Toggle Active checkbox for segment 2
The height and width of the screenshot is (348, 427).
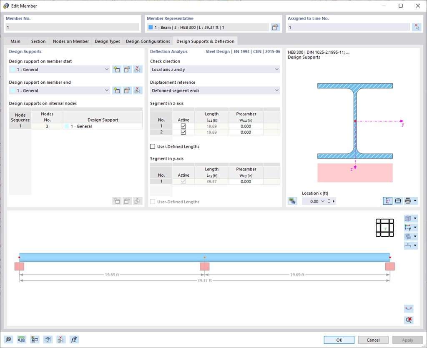[183, 132]
